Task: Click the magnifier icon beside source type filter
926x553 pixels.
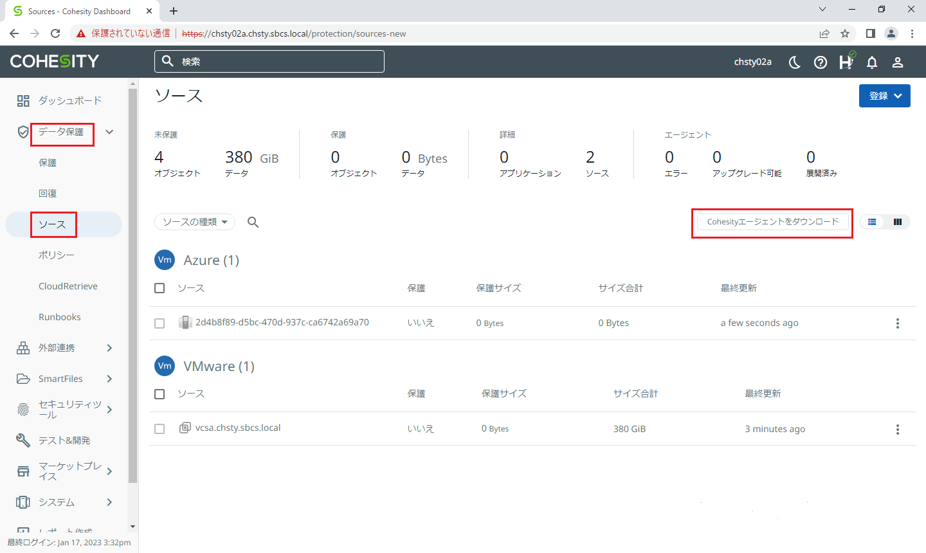Action: click(x=253, y=222)
